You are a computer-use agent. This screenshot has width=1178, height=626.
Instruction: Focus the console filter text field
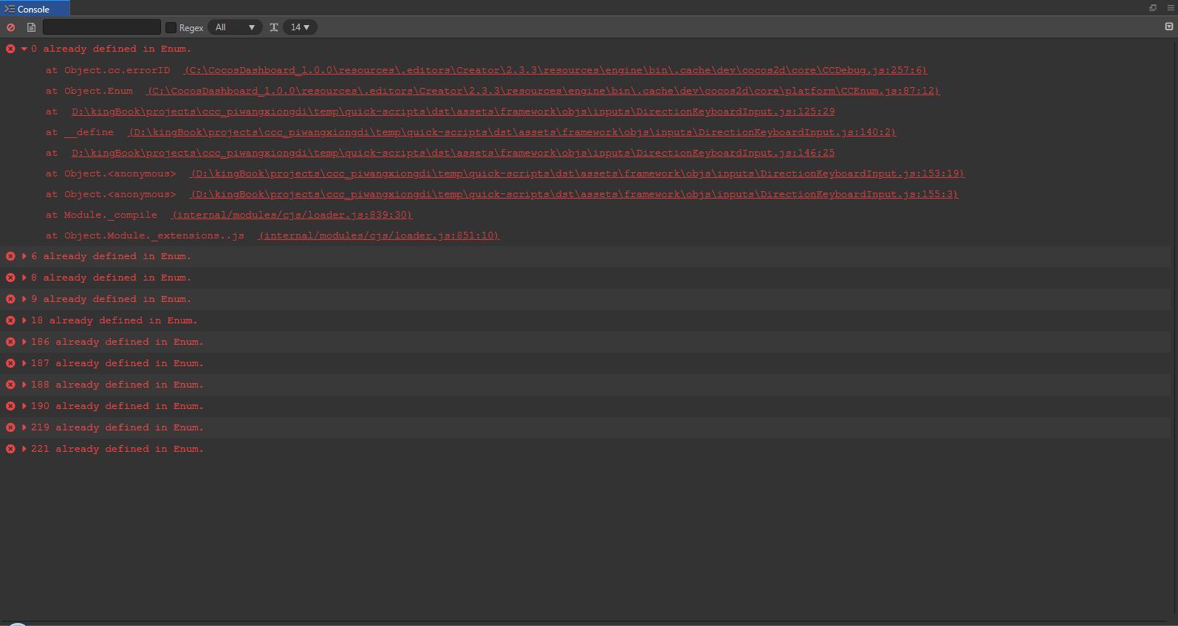point(102,27)
